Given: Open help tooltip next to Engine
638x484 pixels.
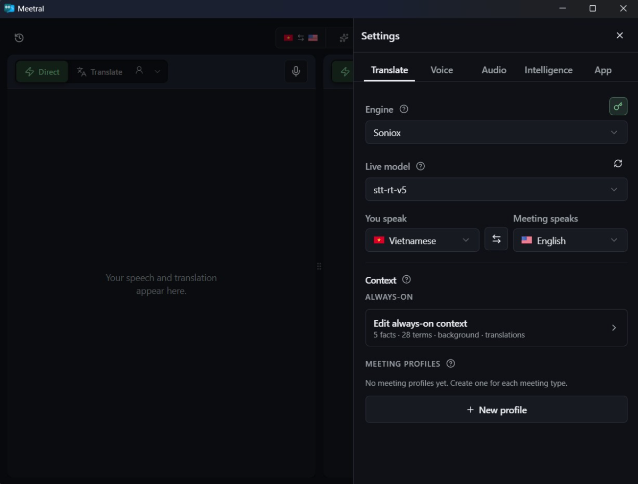Looking at the screenshot, I should (404, 109).
